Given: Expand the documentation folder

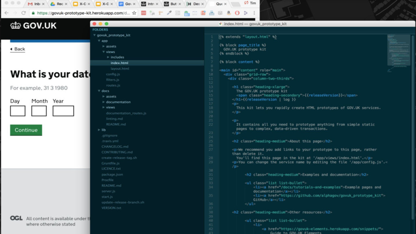Looking at the screenshot, I should click(x=104, y=102).
